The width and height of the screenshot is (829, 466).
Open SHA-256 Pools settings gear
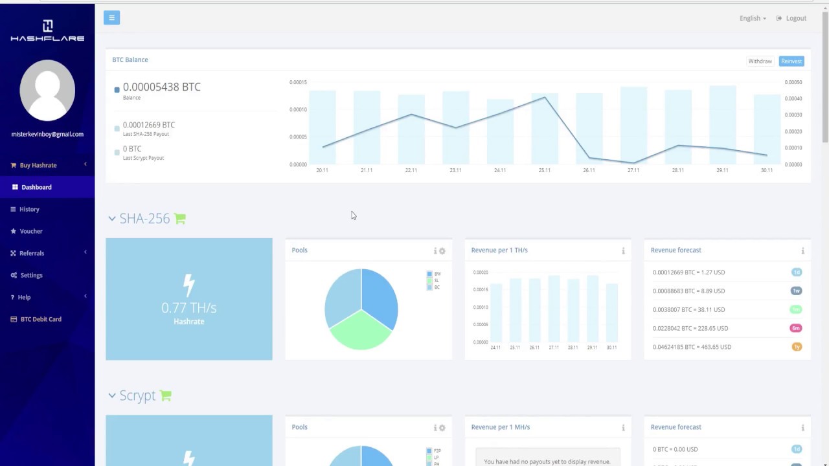pyautogui.click(x=442, y=251)
